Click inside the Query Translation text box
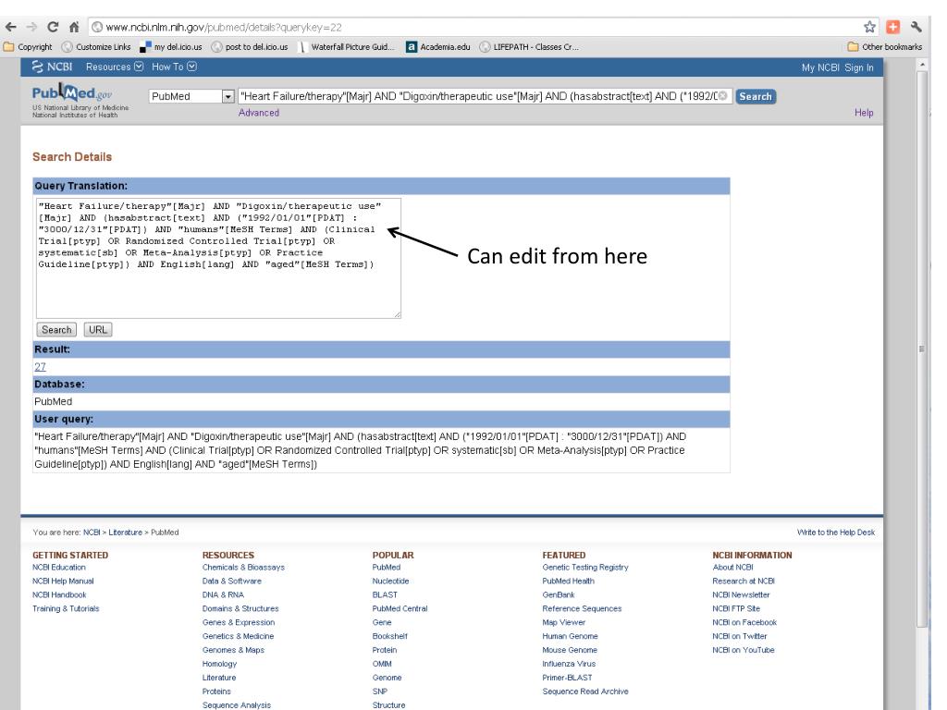Viewport: 947px width, 710px height. click(x=218, y=277)
